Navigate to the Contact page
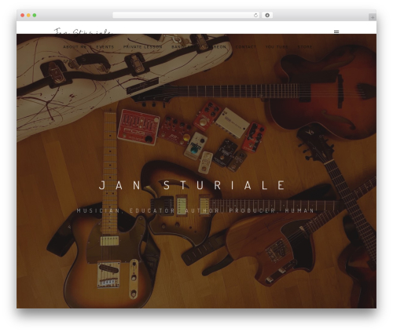Viewport: 393px width, 332px height. click(246, 47)
